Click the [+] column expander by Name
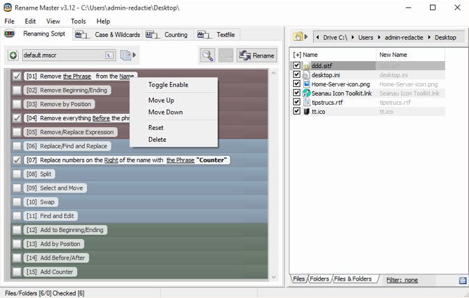This screenshot has height=298, width=469. pos(297,55)
